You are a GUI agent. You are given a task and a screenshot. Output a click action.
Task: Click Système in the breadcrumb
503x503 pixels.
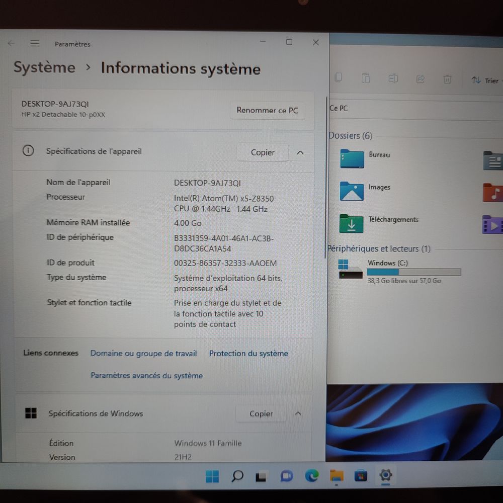pos(45,67)
